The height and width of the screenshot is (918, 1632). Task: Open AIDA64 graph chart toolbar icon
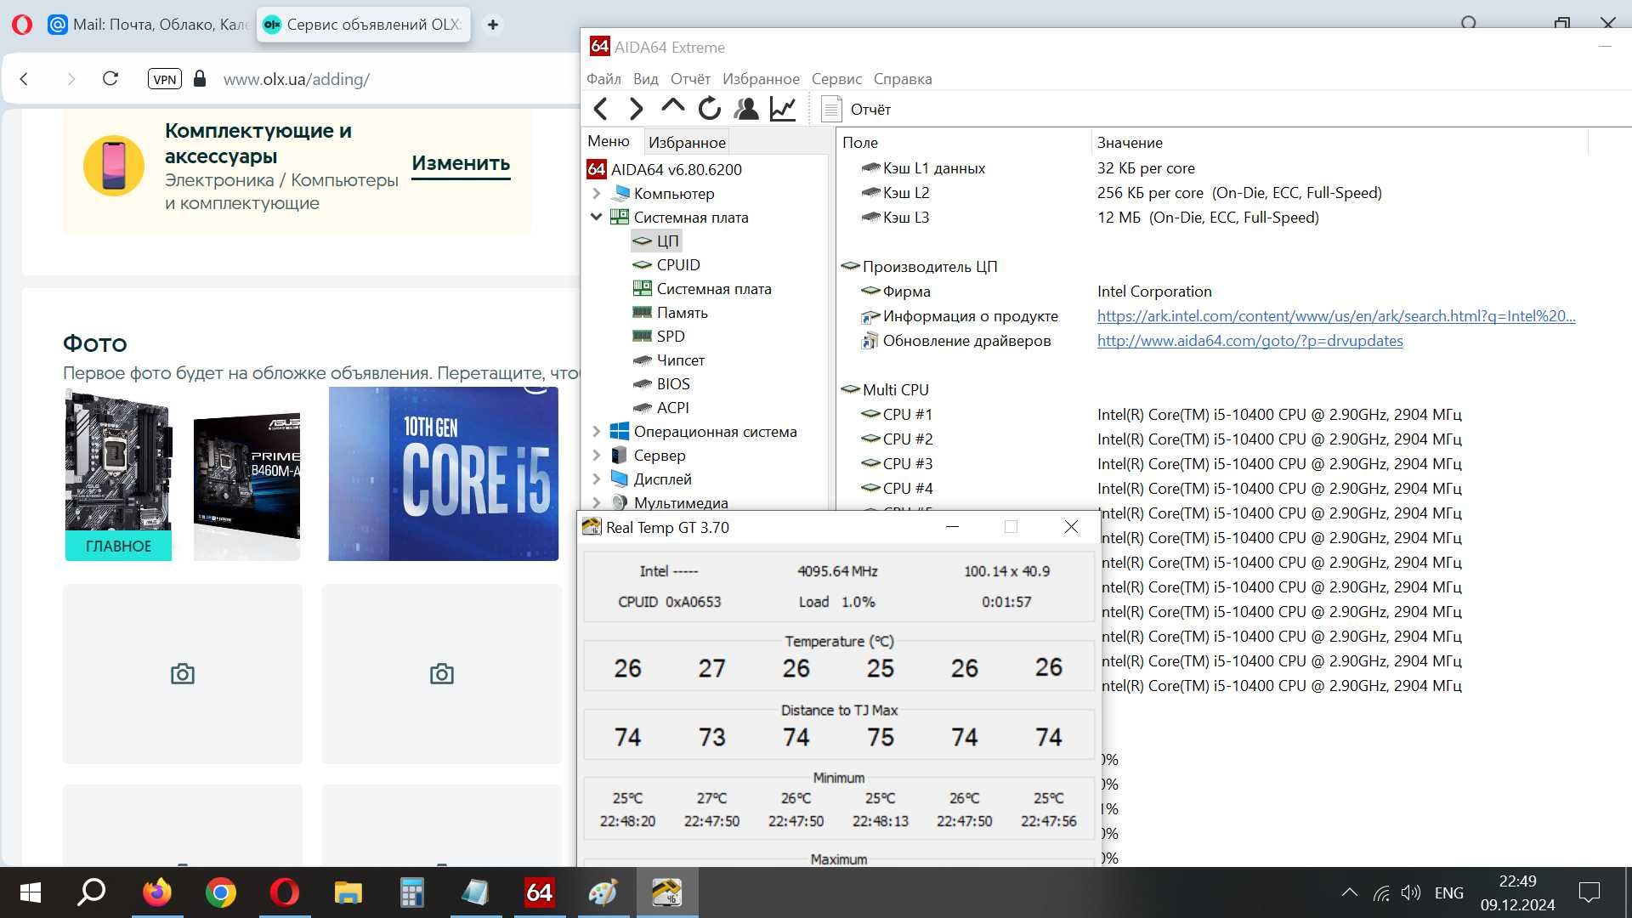[783, 109]
